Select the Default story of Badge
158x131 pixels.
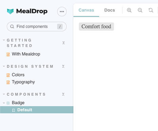pos(37,110)
